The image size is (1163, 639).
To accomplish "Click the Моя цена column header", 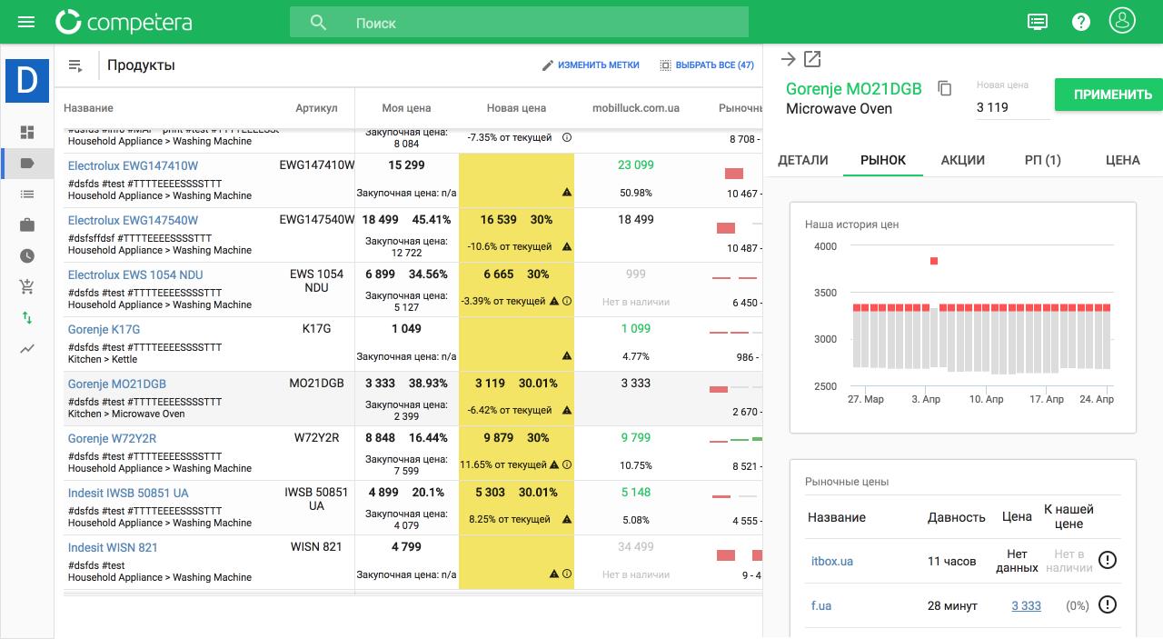I will point(406,108).
